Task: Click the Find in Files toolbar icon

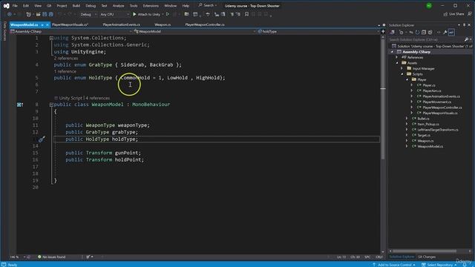Action: tap(186, 14)
